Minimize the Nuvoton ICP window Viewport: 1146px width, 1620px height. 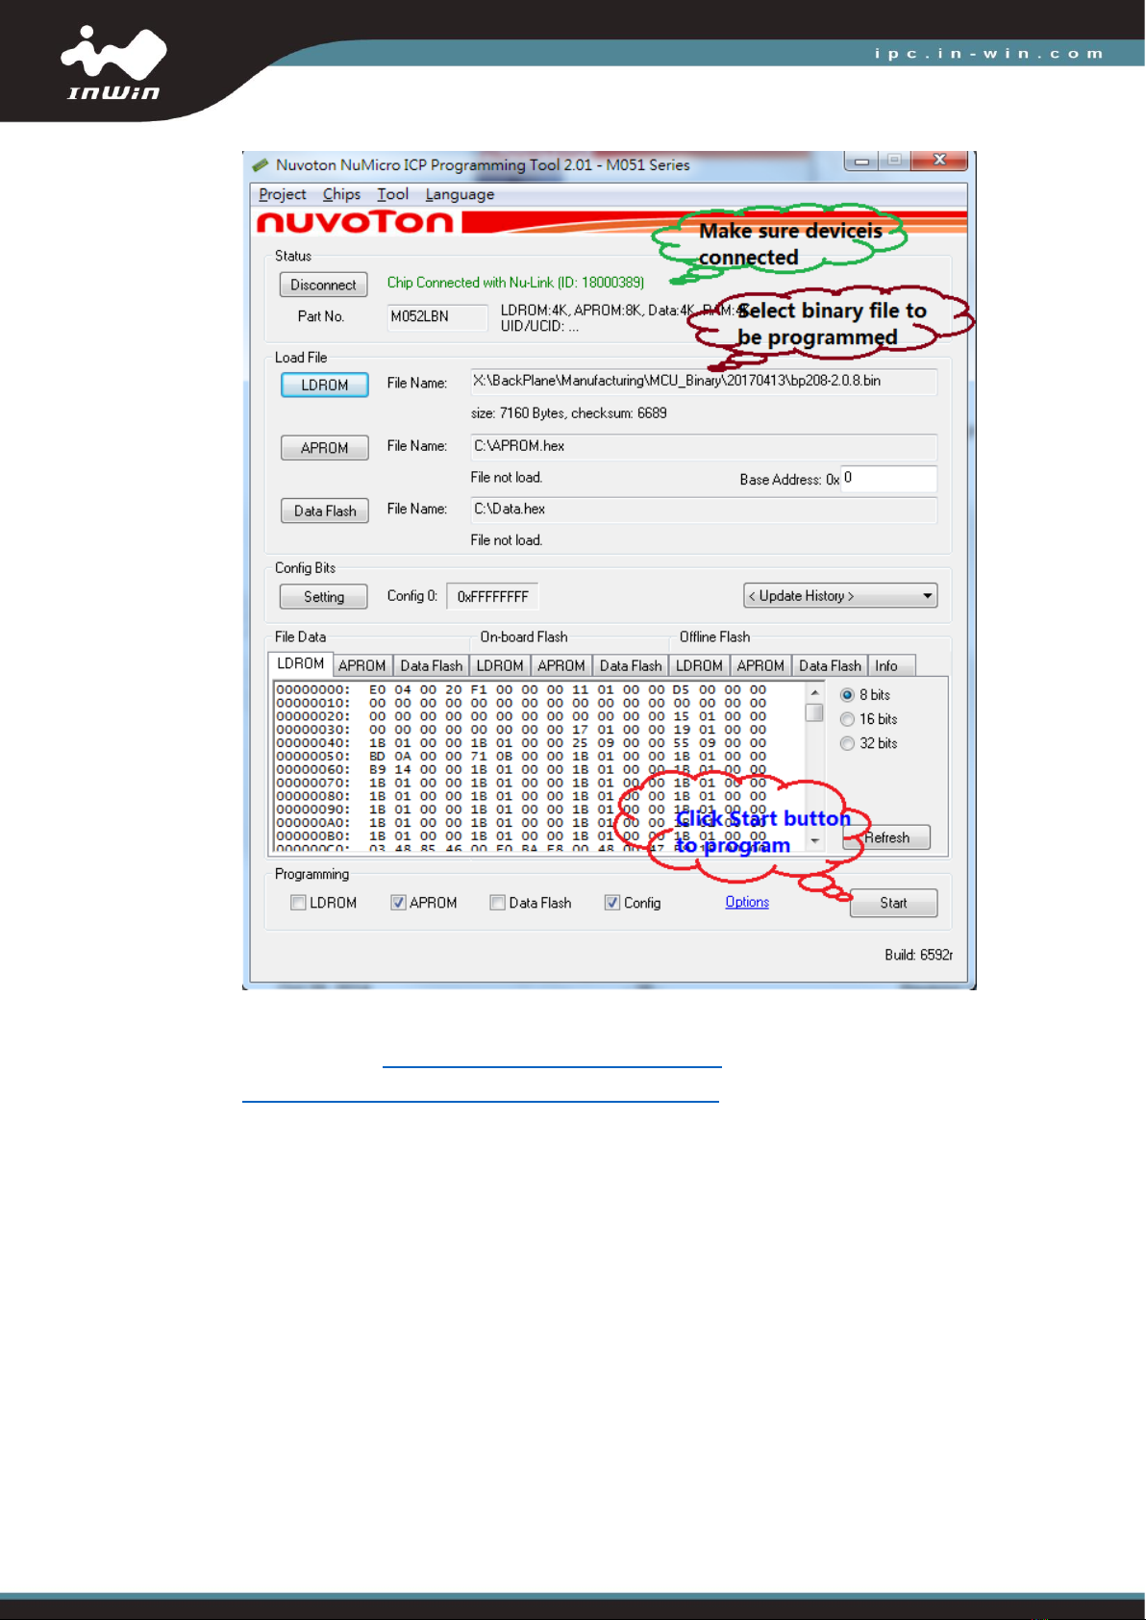(x=862, y=161)
